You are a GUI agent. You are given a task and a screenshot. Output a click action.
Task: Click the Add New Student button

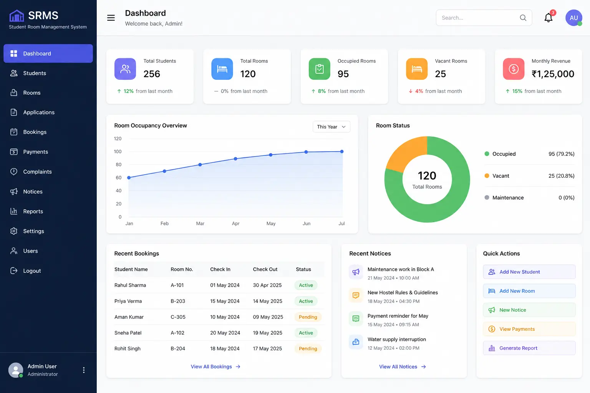click(x=529, y=272)
